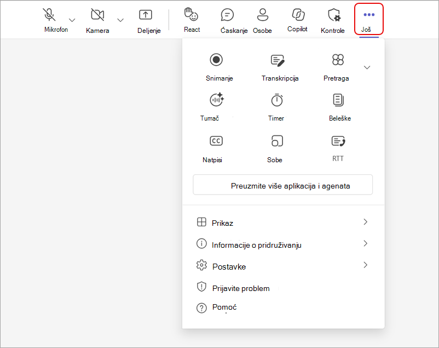Open the Sobe breakout rooms icon
The image size is (439, 348).
tap(277, 141)
